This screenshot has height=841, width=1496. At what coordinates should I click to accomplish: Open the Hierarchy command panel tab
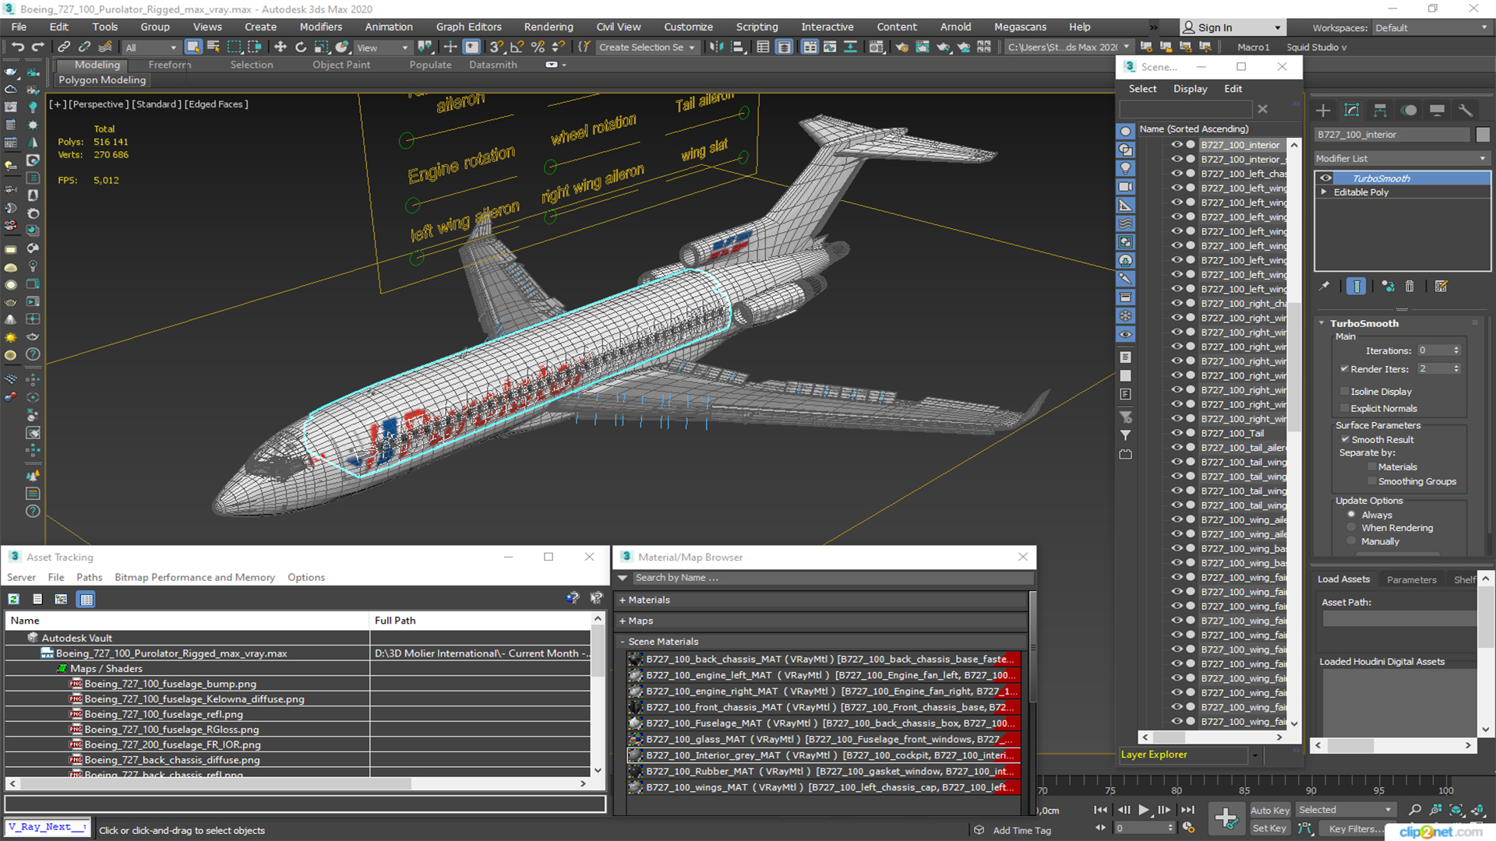(1380, 110)
